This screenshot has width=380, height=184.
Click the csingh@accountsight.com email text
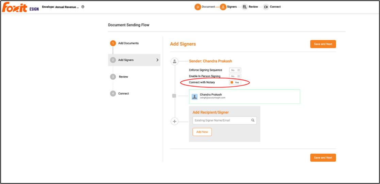click(213, 98)
